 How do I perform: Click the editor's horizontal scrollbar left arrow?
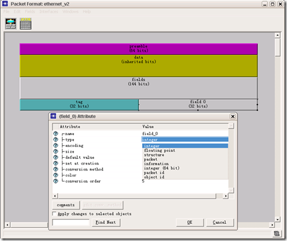8,225
